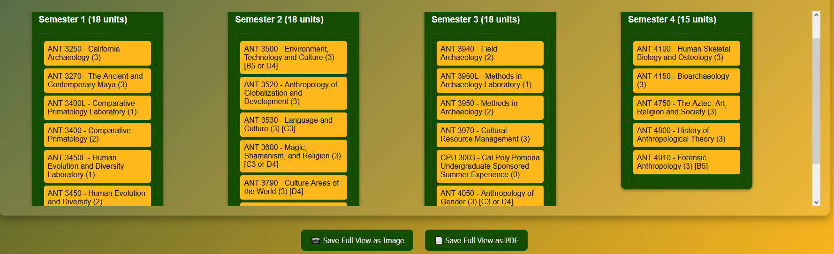Viewport: 834px width, 254px height.
Task: Choose CPU 3003 Undergraduate Sponsored Summer Experience
Action: coord(490,166)
